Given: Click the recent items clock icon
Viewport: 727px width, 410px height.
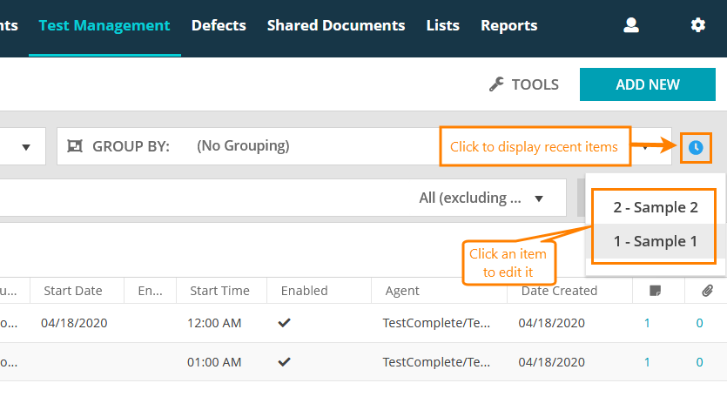Looking at the screenshot, I should pyautogui.click(x=695, y=147).
